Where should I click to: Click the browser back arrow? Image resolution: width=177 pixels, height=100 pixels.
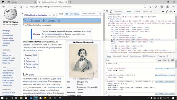4,7
